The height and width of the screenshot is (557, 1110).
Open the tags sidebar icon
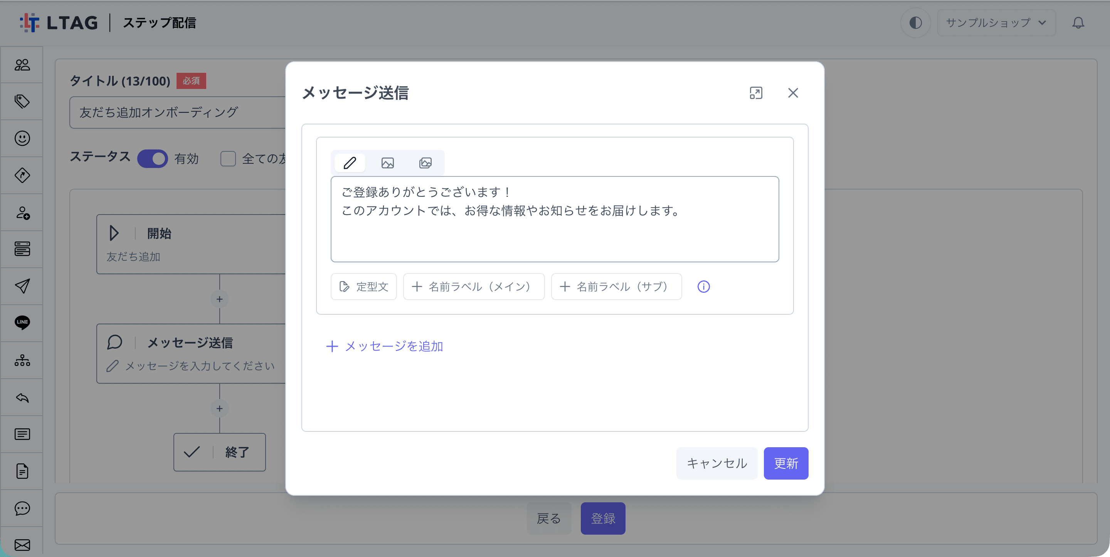tap(22, 101)
